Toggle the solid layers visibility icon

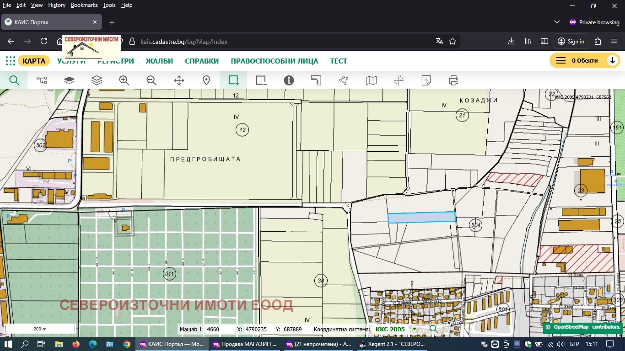[69, 80]
